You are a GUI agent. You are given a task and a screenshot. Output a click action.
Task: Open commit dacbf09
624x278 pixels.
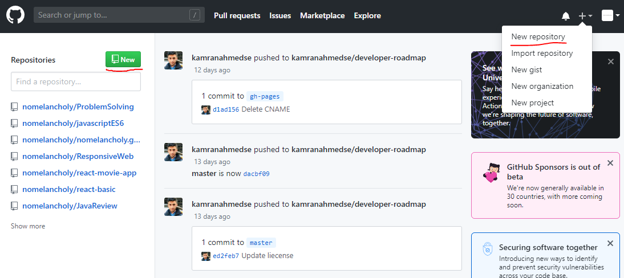256,174
